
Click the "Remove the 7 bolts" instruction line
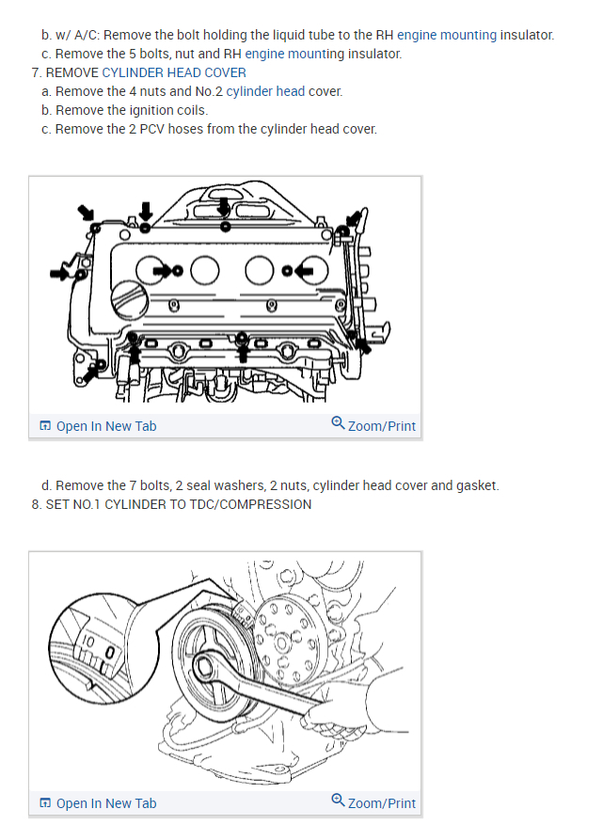(x=270, y=485)
